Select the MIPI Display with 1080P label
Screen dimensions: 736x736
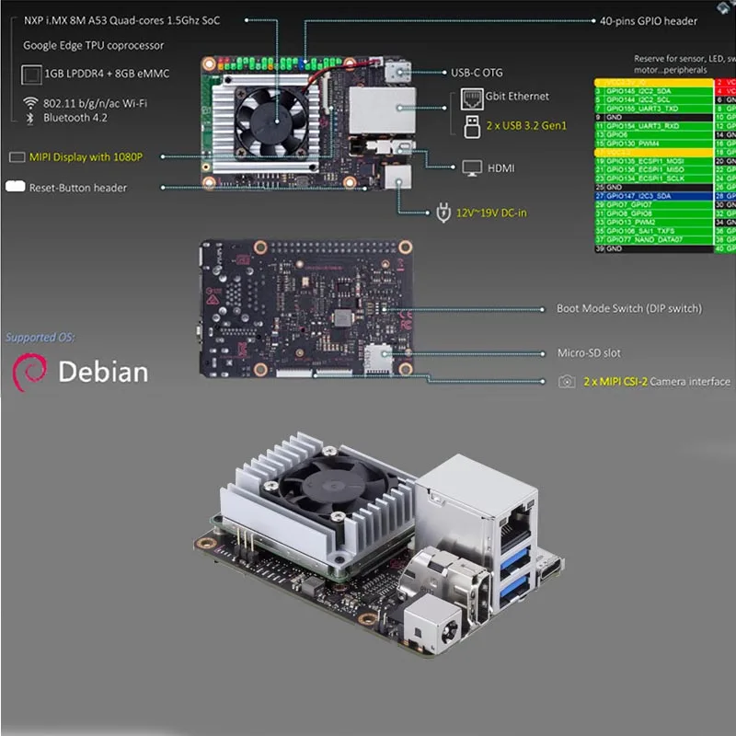(x=86, y=157)
